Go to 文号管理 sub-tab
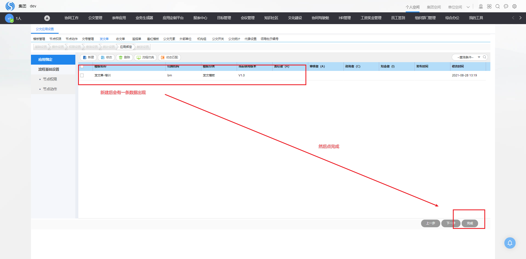 (x=88, y=39)
